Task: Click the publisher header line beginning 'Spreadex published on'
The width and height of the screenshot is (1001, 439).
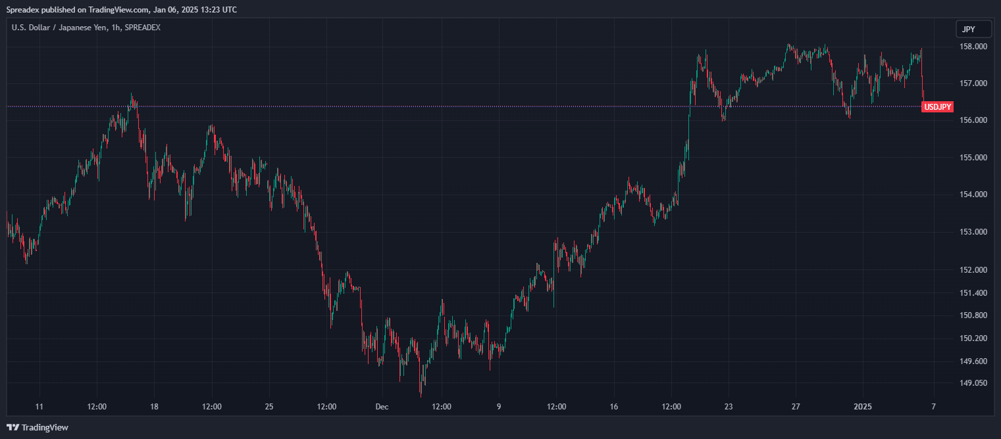Action: pyautogui.click(x=122, y=10)
